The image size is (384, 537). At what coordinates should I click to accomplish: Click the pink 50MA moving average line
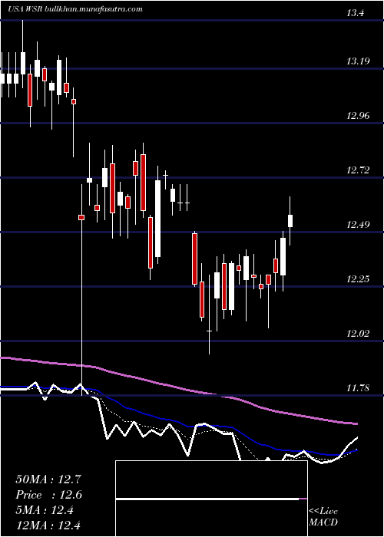(x=178, y=387)
